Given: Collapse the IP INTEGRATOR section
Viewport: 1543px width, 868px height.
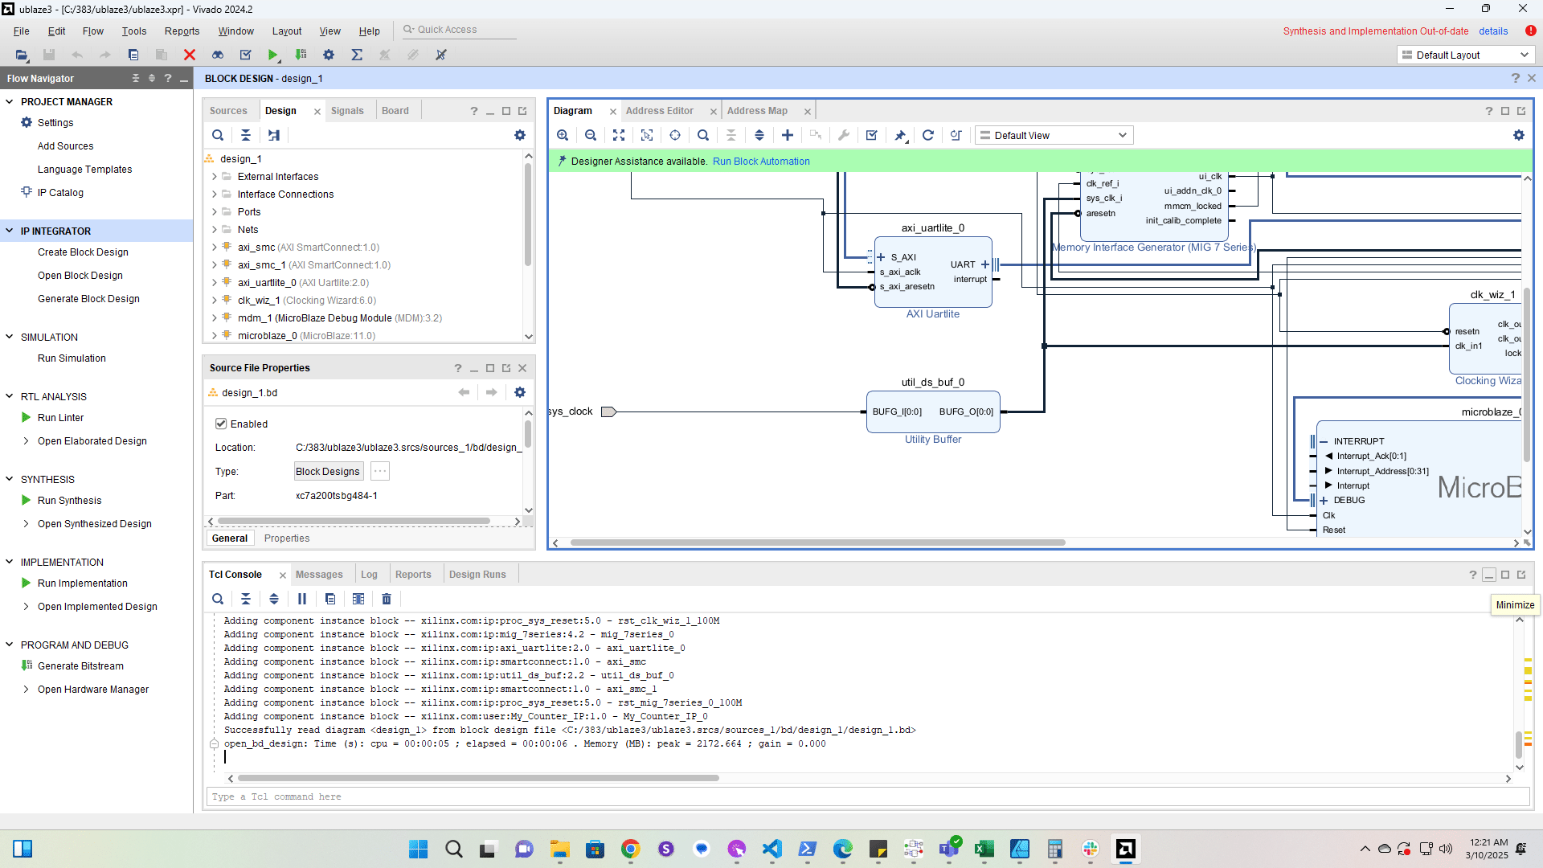Looking at the screenshot, I should point(10,231).
